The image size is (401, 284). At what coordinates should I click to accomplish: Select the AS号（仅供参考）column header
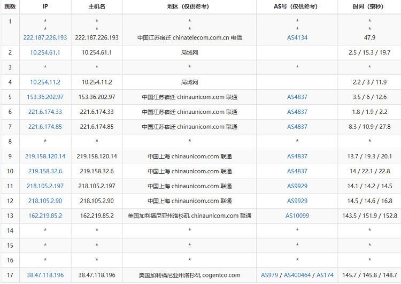pos(297,6)
